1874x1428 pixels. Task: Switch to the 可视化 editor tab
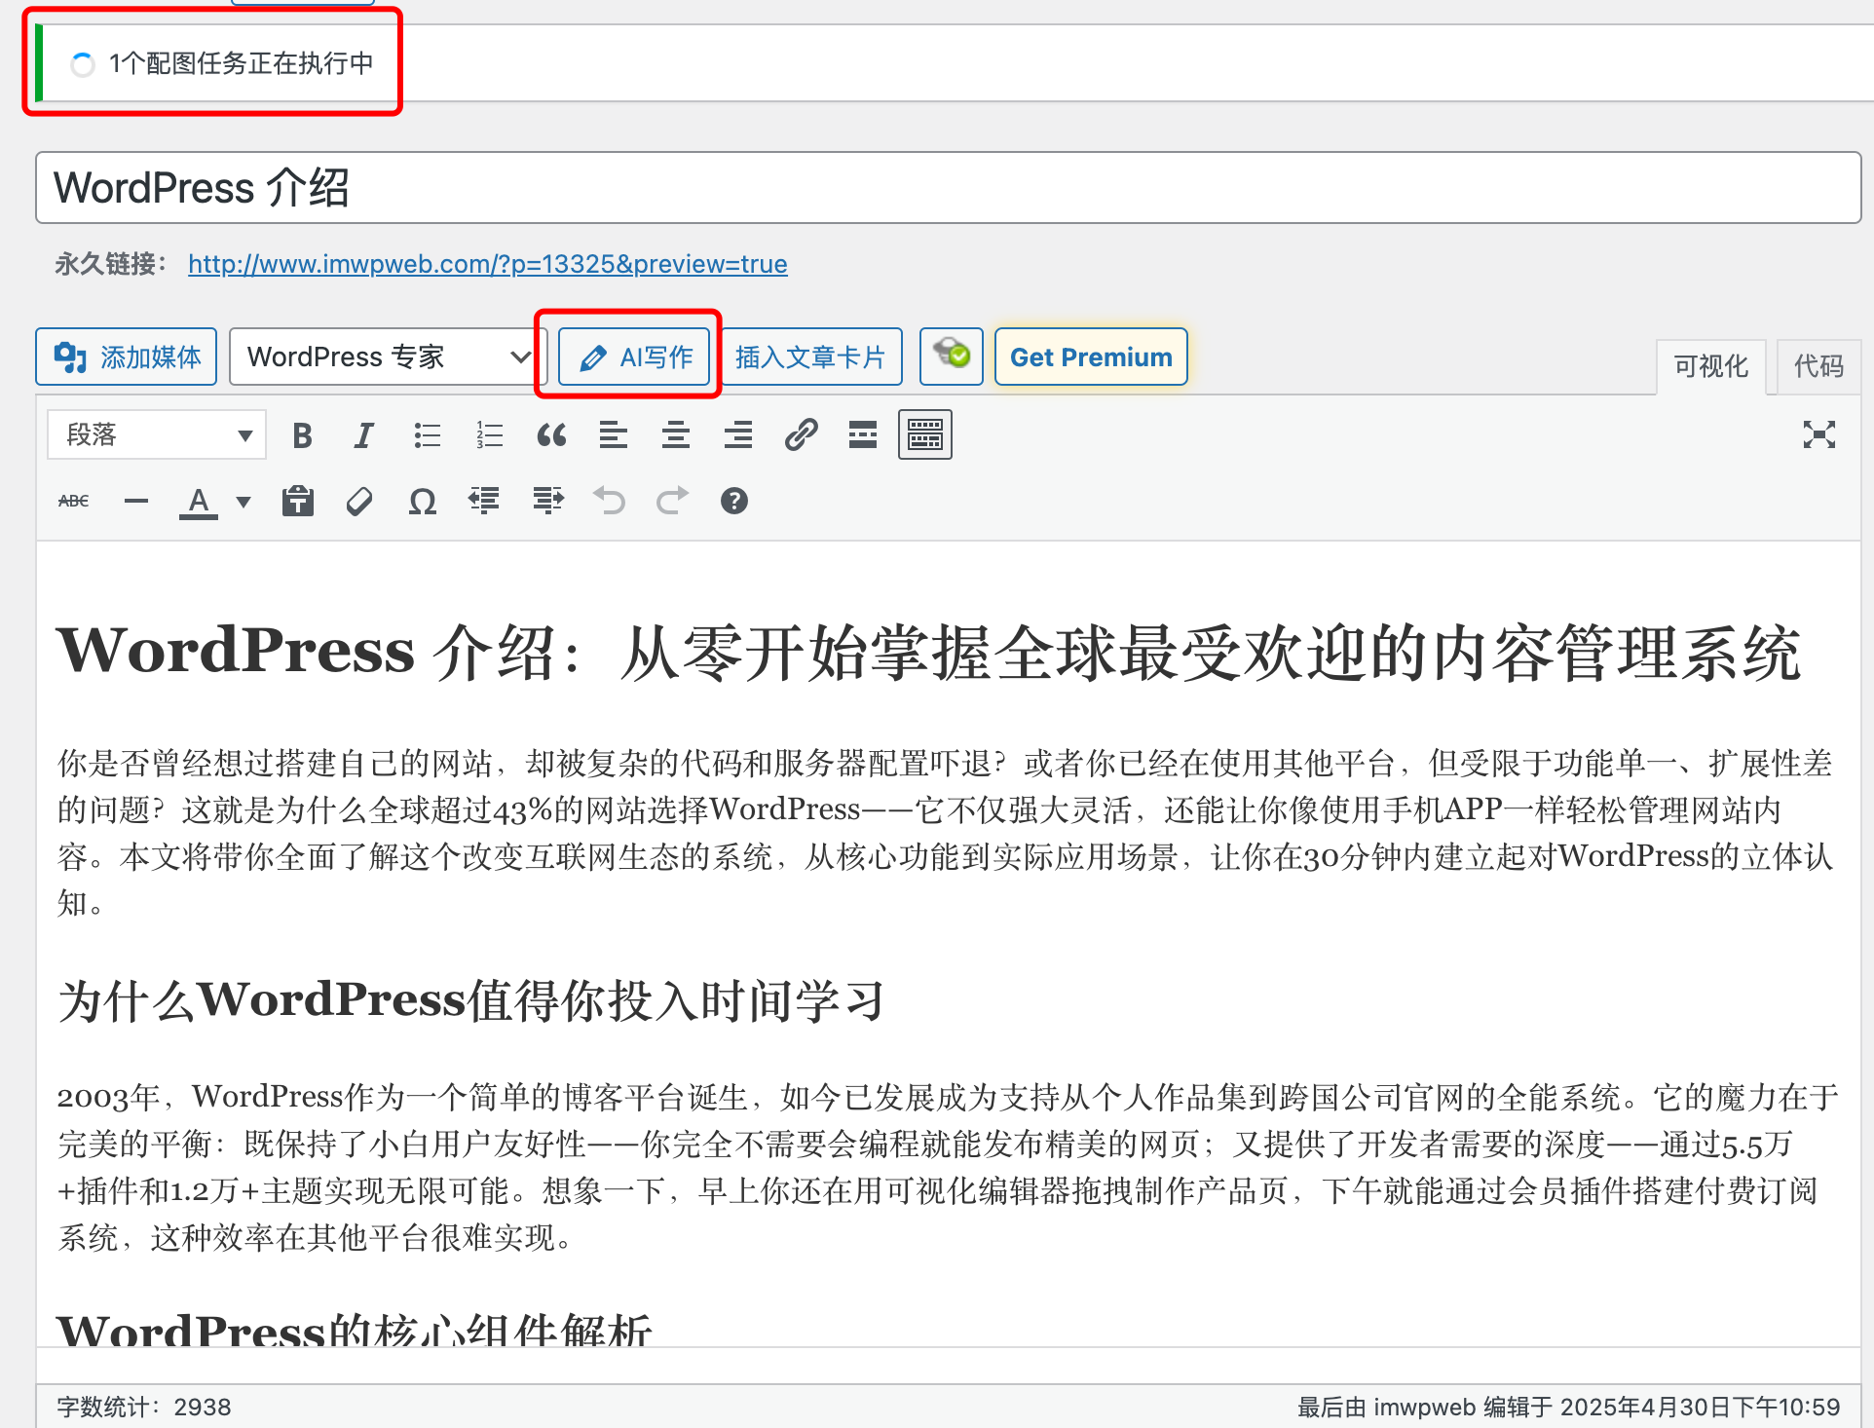(x=1711, y=366)
